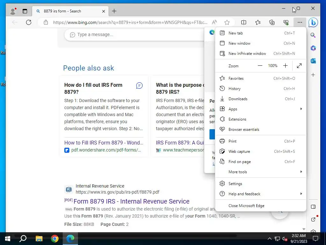Show hidden system tray icons chevron

point(269,239)
